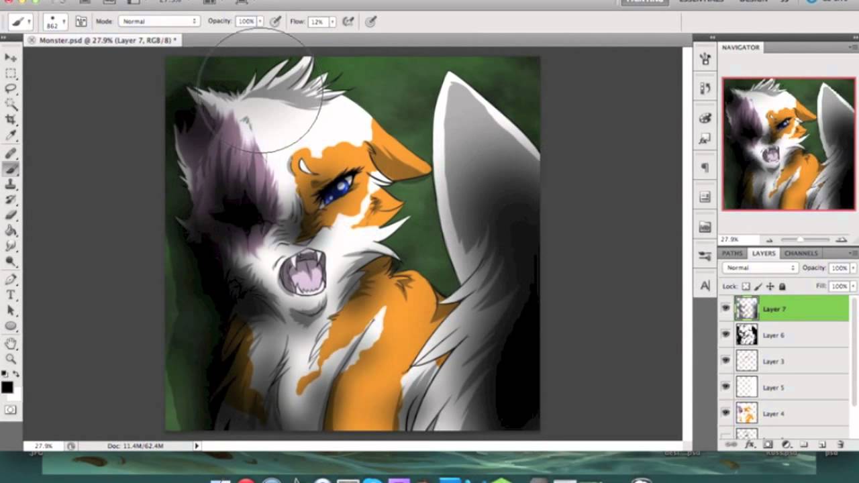
Task: Select the Path Selection tool
Action: point(11,311)
